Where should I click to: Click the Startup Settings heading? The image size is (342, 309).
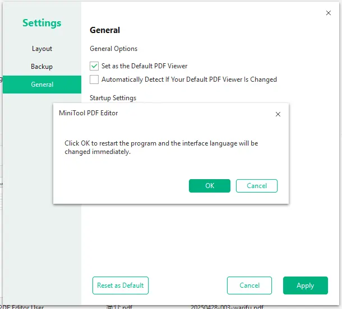pos(113,98)
